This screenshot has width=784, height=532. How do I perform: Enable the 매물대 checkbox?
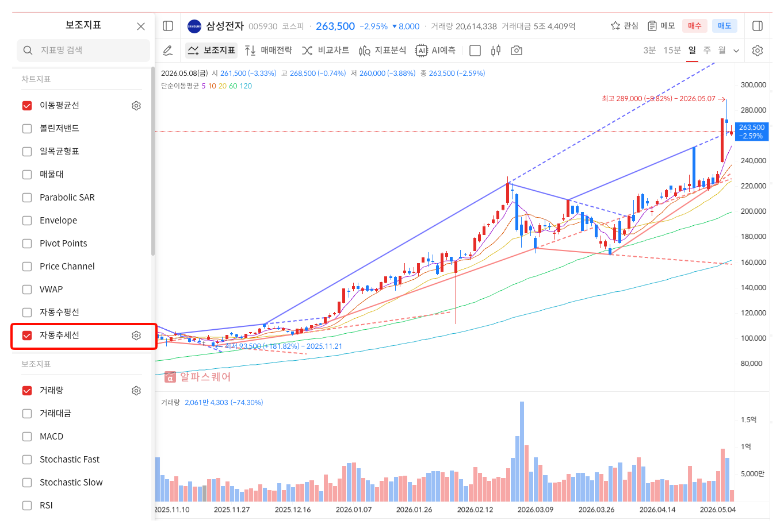click(27, 175)
